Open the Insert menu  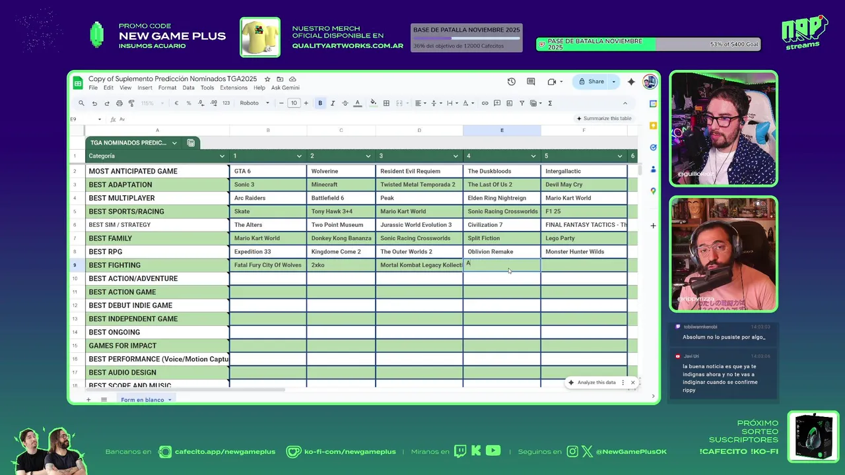click(145, 88)
